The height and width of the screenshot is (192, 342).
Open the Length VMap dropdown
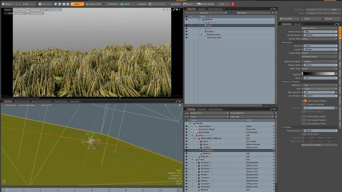320,53
